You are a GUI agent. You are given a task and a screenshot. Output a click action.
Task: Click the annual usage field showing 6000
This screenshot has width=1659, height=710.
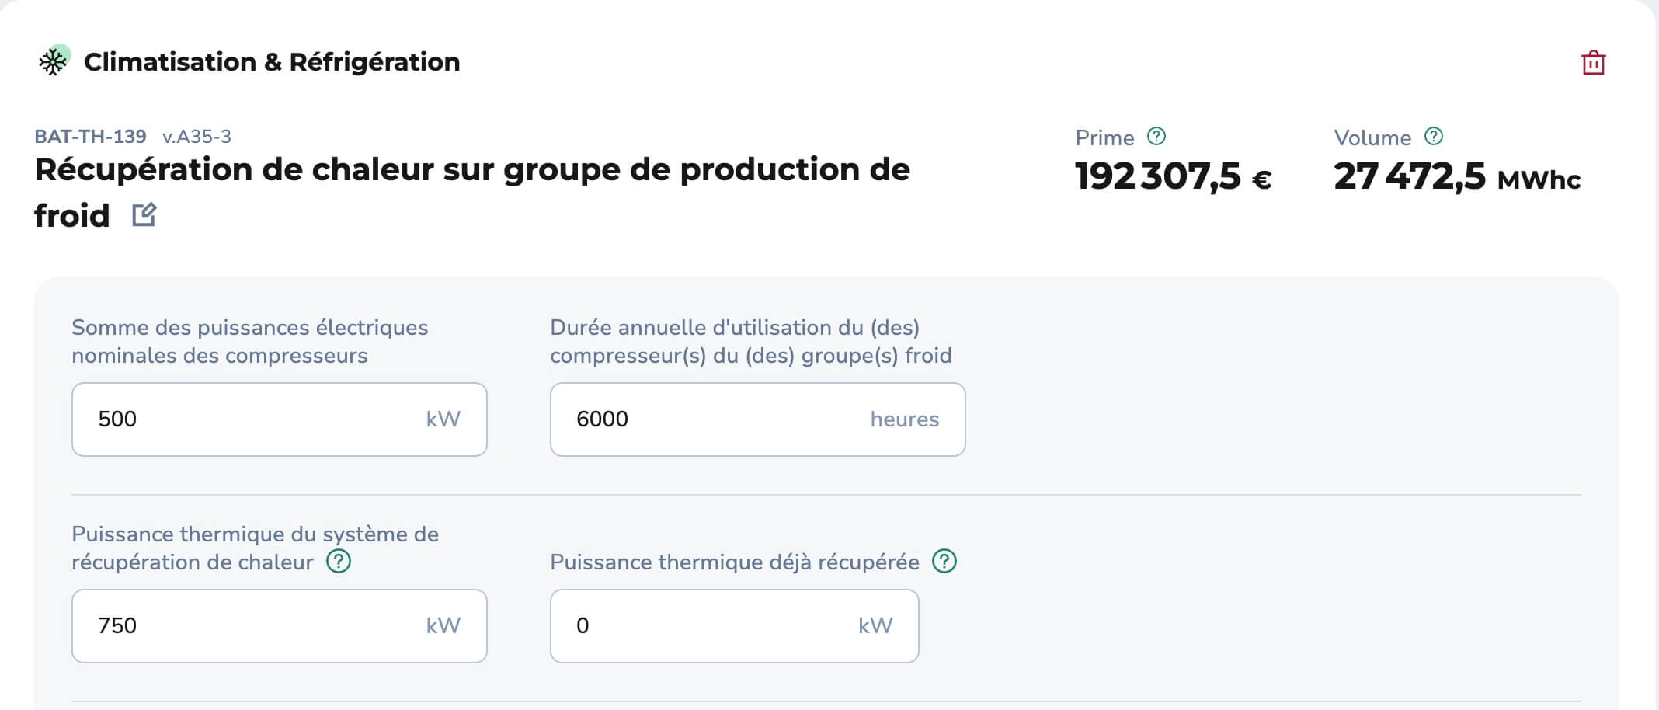(715, 419)
